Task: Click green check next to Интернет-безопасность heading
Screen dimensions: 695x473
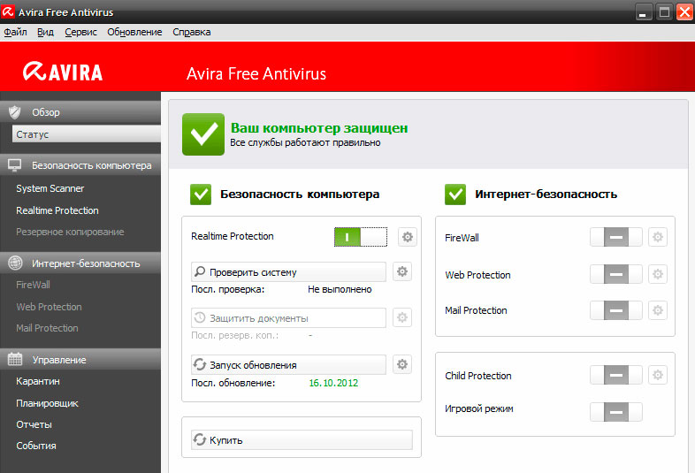Action: point(455,195)
